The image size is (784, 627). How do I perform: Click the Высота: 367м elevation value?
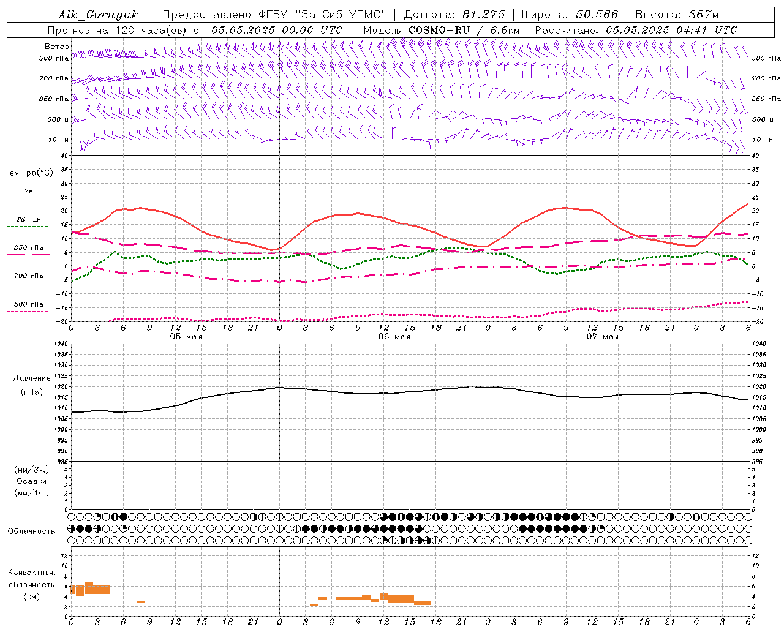677,15
